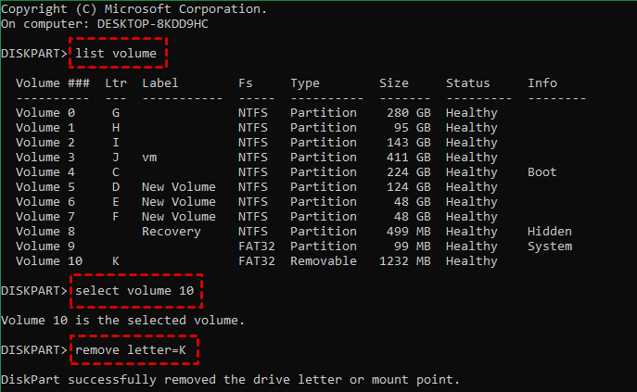Screen dimensions: 637x392
Task: Click the 'Recovery' label on Volume 8
Action: tap(172, 232)
